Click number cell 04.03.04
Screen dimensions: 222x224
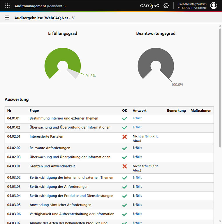click(14, 196)
